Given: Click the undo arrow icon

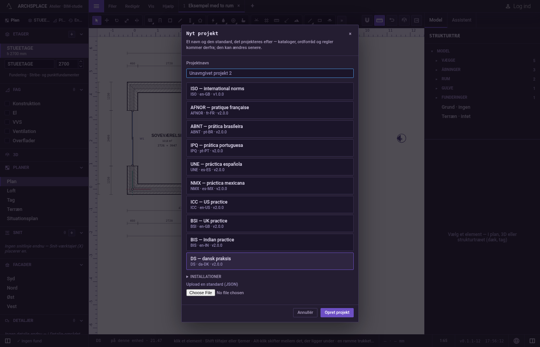Looking at the screenshot, I should pyautogui.click(x=392, y=20).
